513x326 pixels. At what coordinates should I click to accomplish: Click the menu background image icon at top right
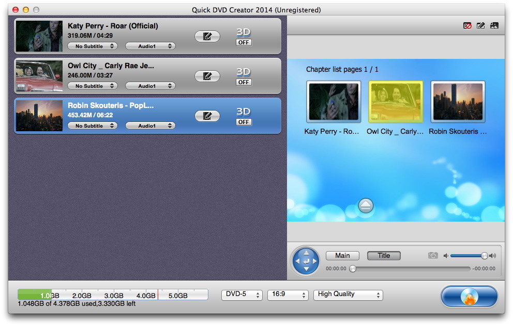pos(494,25)
